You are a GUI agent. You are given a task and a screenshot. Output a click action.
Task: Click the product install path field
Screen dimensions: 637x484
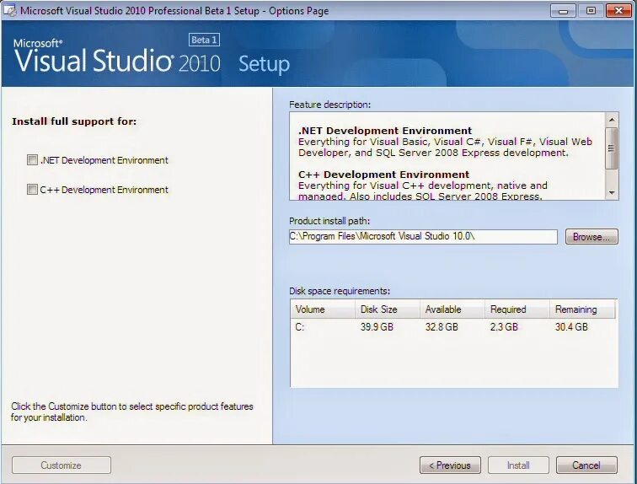click(423, 236)
